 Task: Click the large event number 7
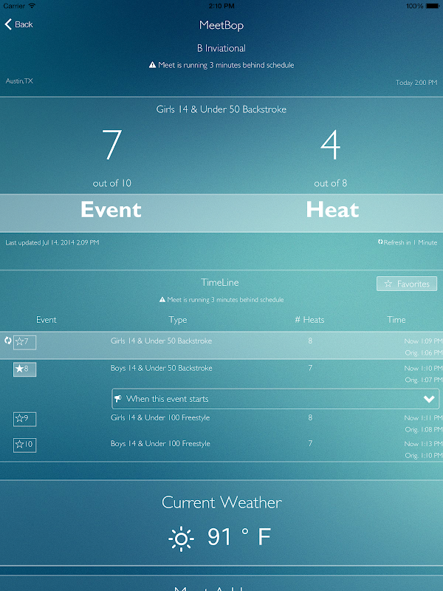pyautogui.click(x=112, y=145)
